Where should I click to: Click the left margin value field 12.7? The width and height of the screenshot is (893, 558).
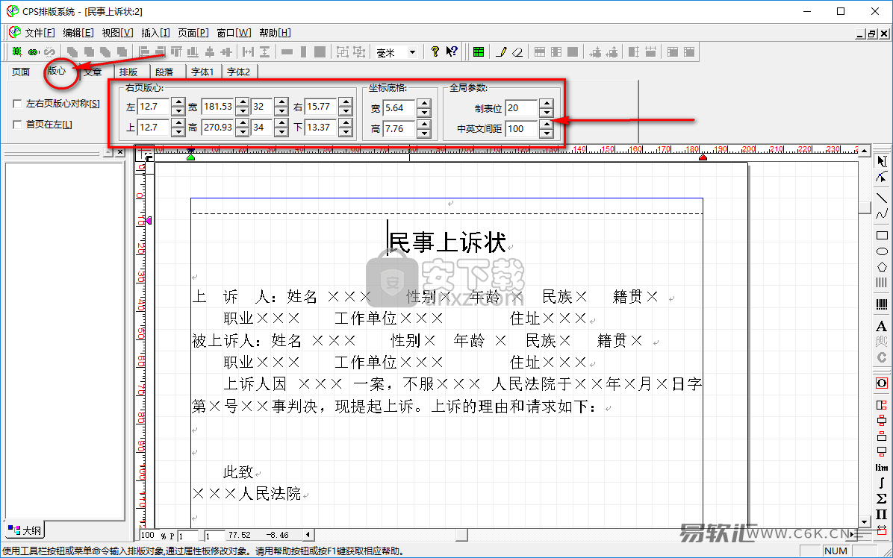click(154, 107)
